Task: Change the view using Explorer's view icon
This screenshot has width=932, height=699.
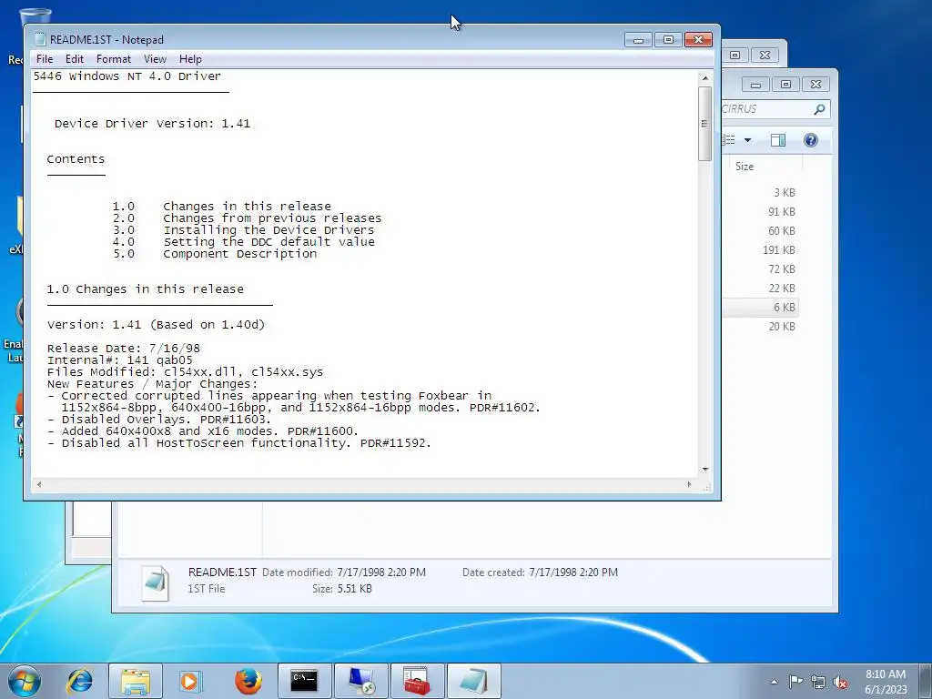Action: pos(729,140)
